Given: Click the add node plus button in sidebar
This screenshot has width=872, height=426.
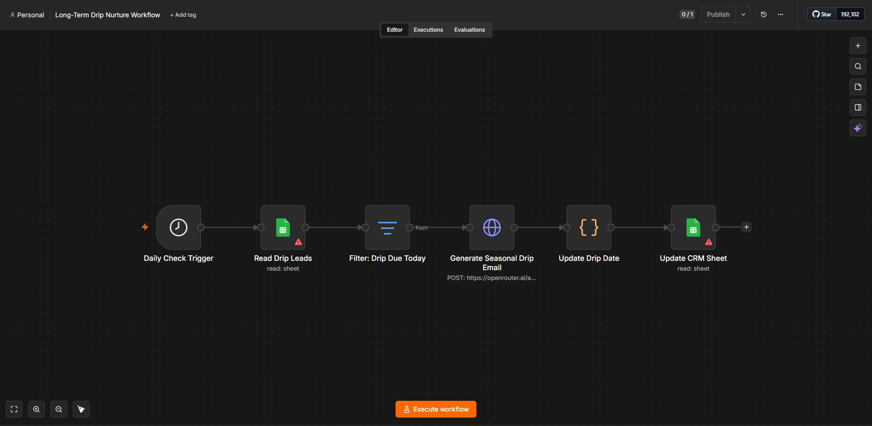Looking at the screenshot, I should pos(858,46).
